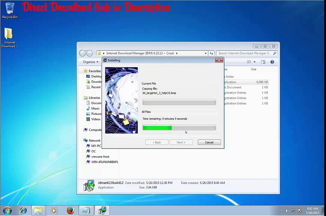
Task: Switch to the IDM installer taskbar button
Action: (x=102, y=211)
